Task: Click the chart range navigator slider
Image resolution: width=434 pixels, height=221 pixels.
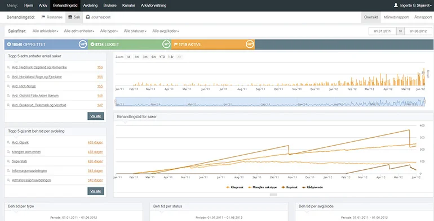Action: (270, 102)
